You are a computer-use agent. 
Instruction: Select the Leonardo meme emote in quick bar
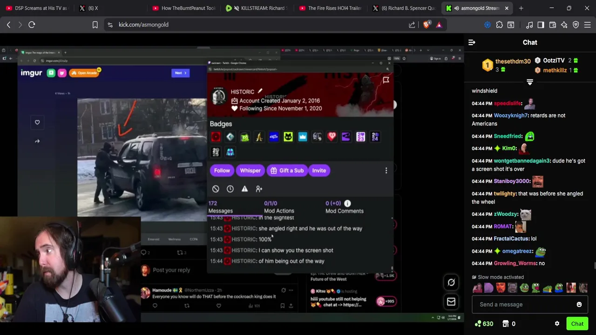[501, 288]
